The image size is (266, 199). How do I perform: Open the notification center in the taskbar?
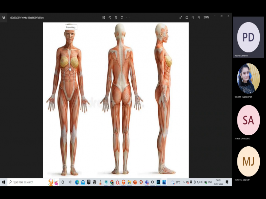[x=227, y=182]
